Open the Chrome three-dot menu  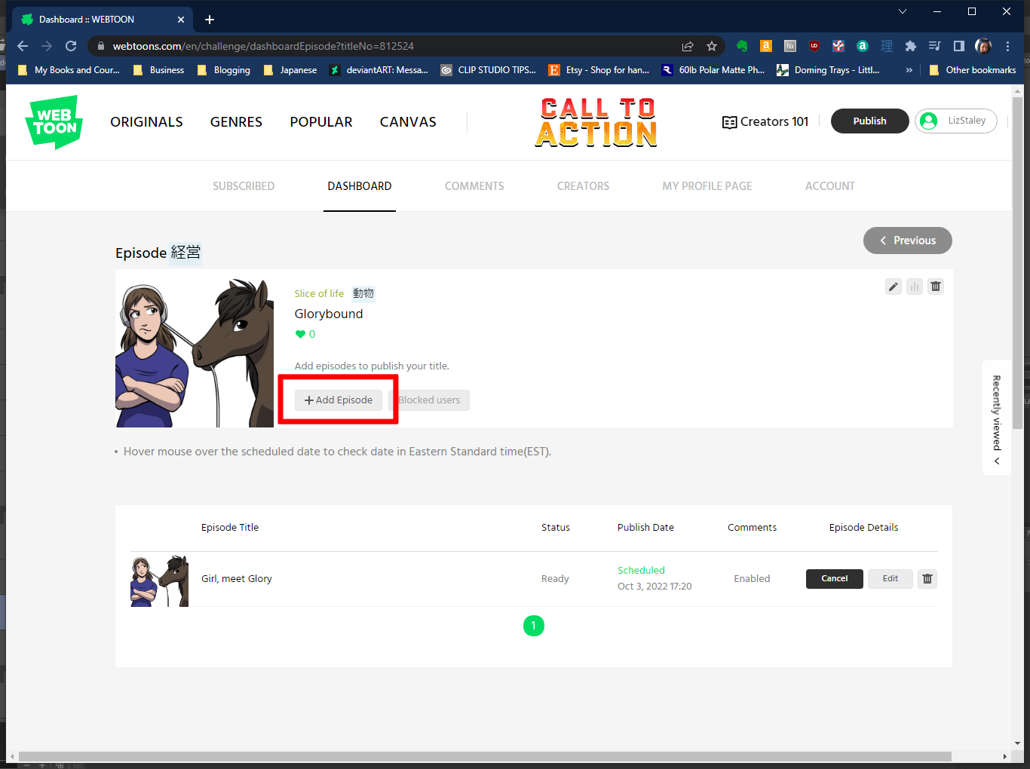tap(1007, 46)
